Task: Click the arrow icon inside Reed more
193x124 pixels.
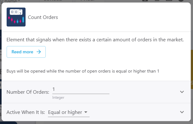Action: point(39,52)
